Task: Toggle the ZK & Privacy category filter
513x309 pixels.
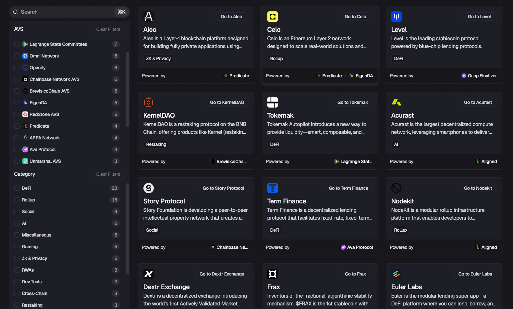Action: pos(17,258)
